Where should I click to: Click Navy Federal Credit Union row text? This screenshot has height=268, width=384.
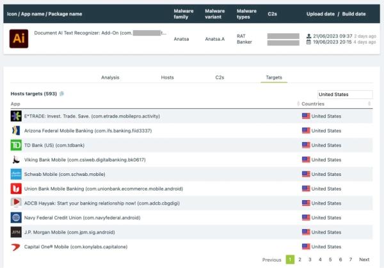pyautogui.click(x=82, y=217)
